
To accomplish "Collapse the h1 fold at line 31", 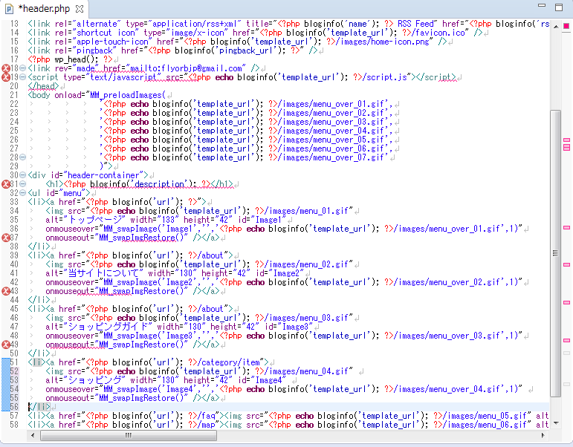I will click(x=22, y=184).
